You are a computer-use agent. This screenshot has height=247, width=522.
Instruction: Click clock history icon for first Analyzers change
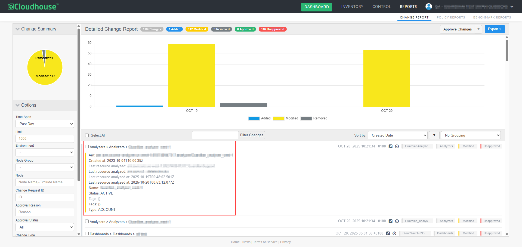click(397, 146)
